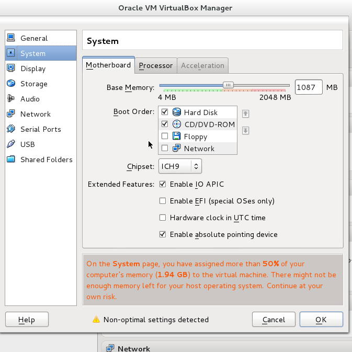Click the yellow warning triangle icon
This screenshot has width=352, height=352.
click(x=96, y=319)
